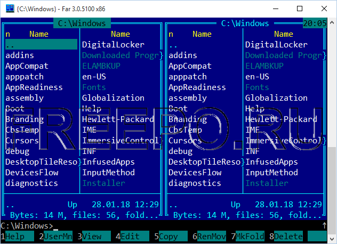This screenshot has width=337, height=244.
Task: Select the Fonts folder in right panel
Action: tap(257, 87)
